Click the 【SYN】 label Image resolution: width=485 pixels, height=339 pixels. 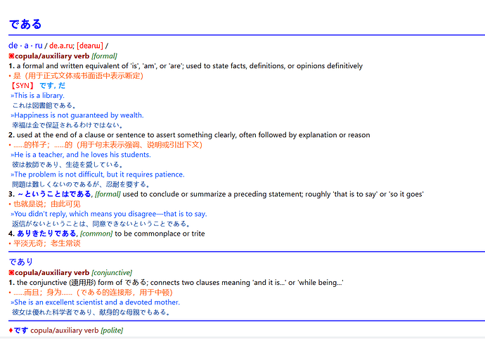22,86
